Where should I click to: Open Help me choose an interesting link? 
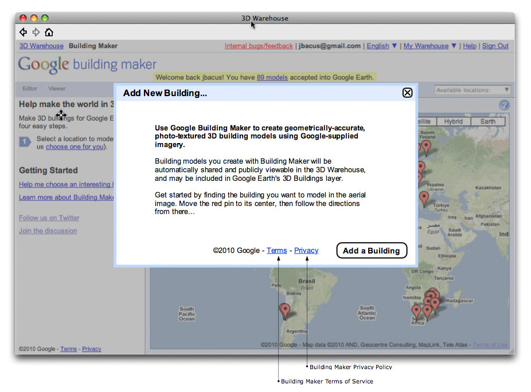pyautogui.click(x=67, y=184)
